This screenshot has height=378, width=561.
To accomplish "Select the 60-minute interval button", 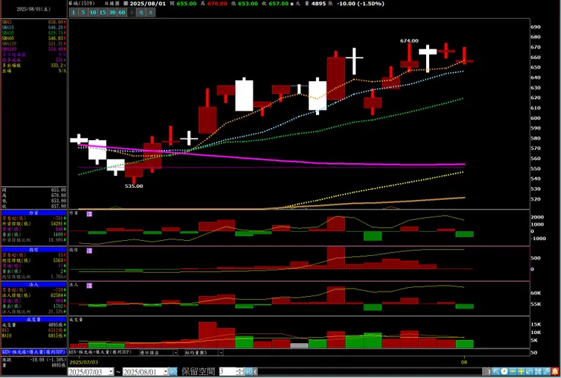I will pos(121,12).
